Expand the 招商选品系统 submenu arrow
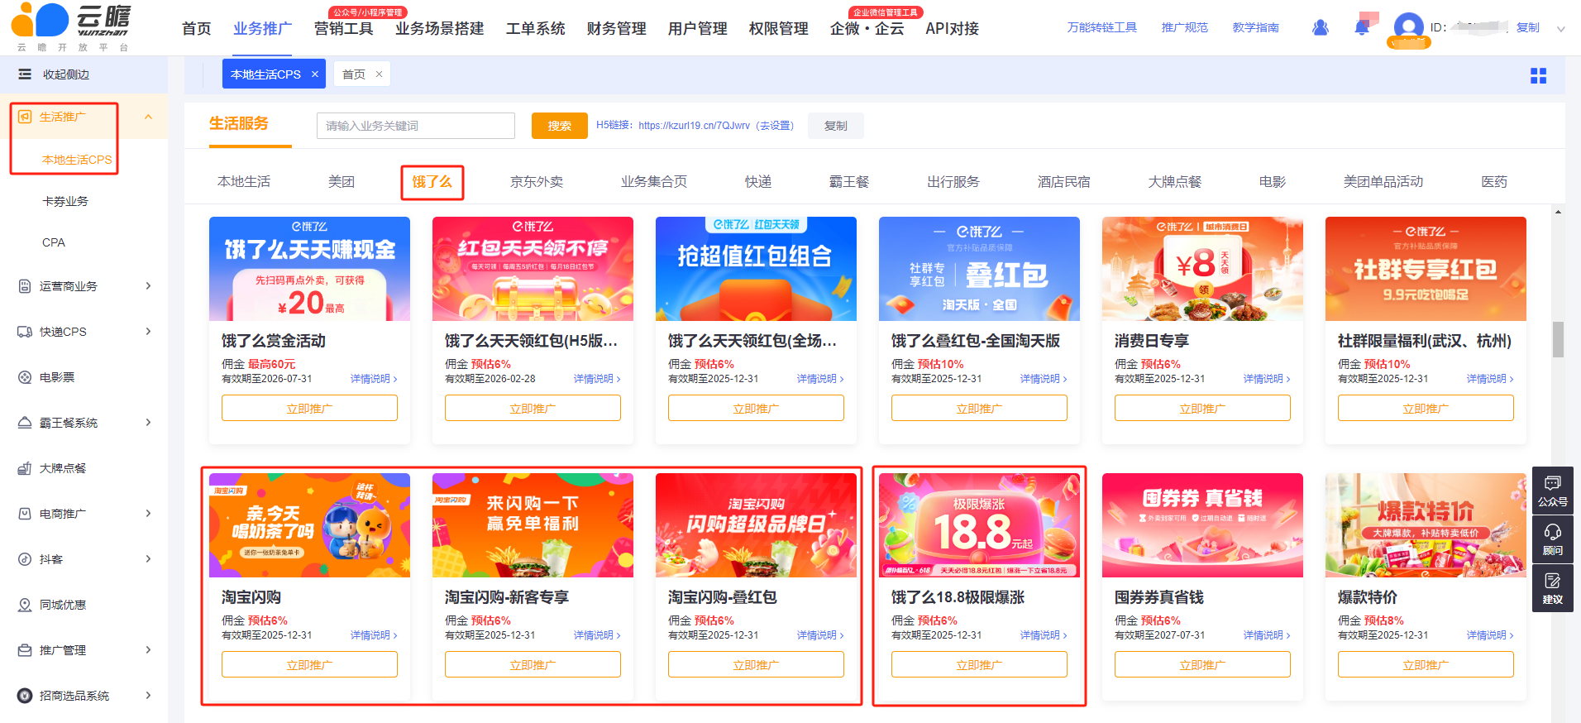This screenshot has height=723, width=1581. pyautogui.click(x=149, y=696)
